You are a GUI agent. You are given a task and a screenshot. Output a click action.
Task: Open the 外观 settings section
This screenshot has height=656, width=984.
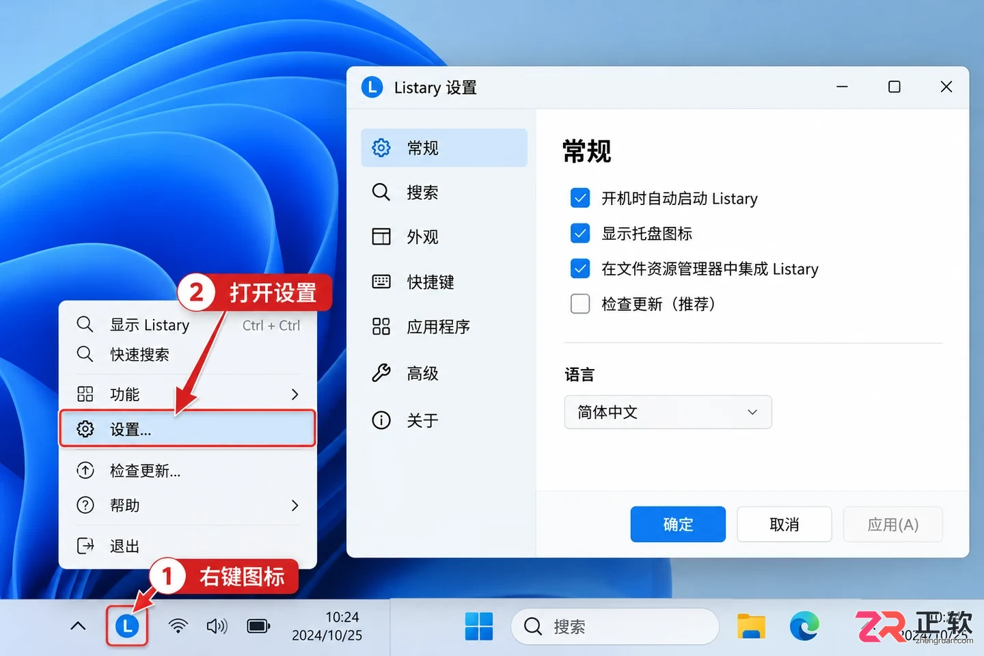tap(444, 236)
